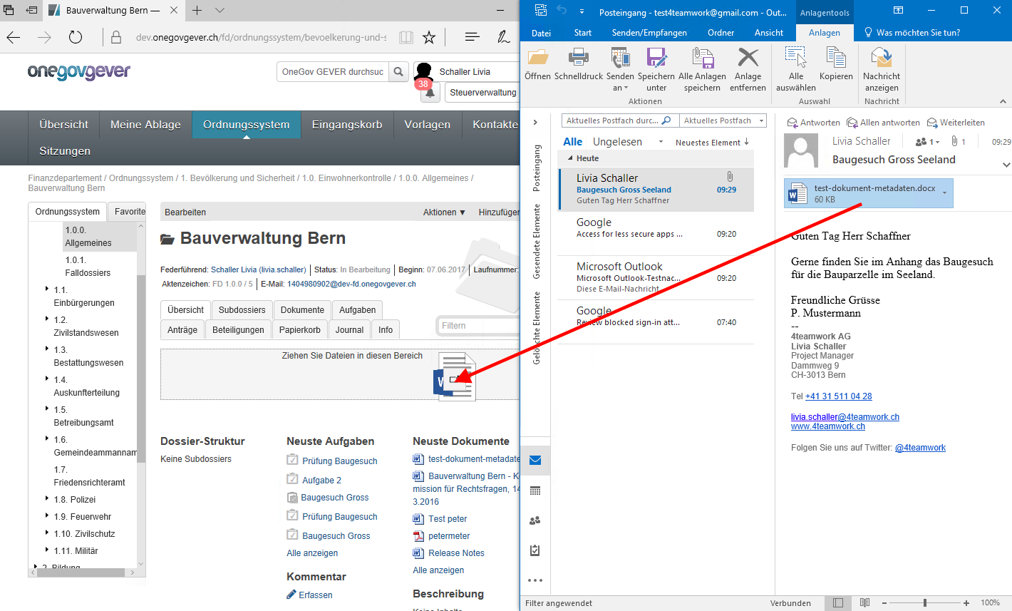The image size is (1012, 611).
Task: Open link www.4teamwork.ch in email
Action: click(828, 426)
